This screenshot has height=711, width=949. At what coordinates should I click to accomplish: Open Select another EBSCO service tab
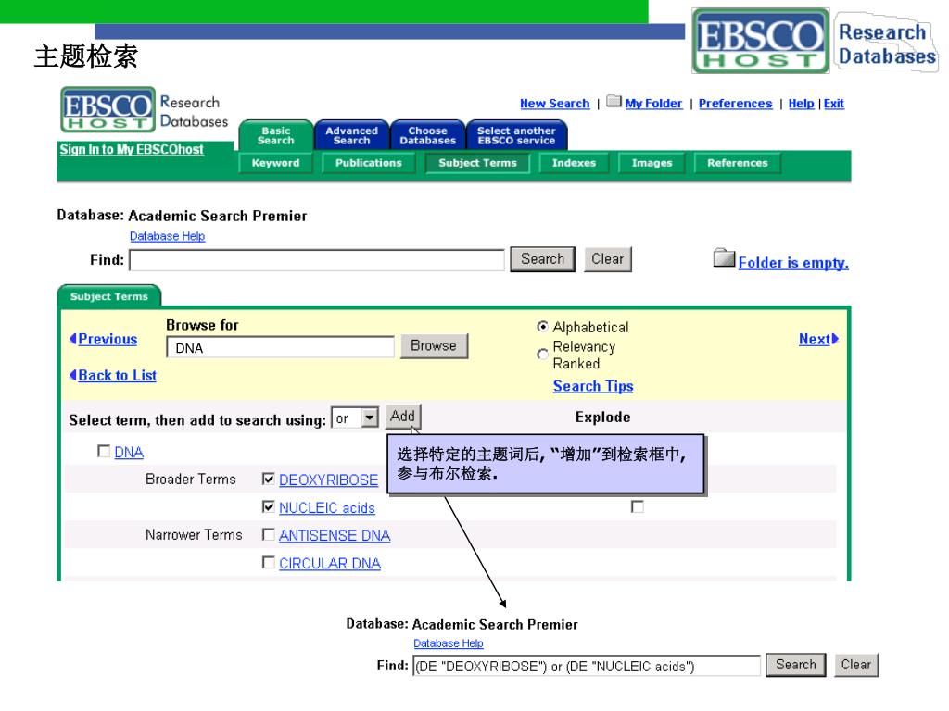516,135
